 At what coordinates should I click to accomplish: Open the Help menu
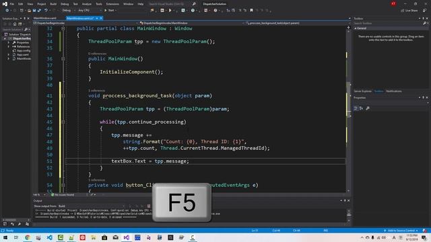[141, 4]
